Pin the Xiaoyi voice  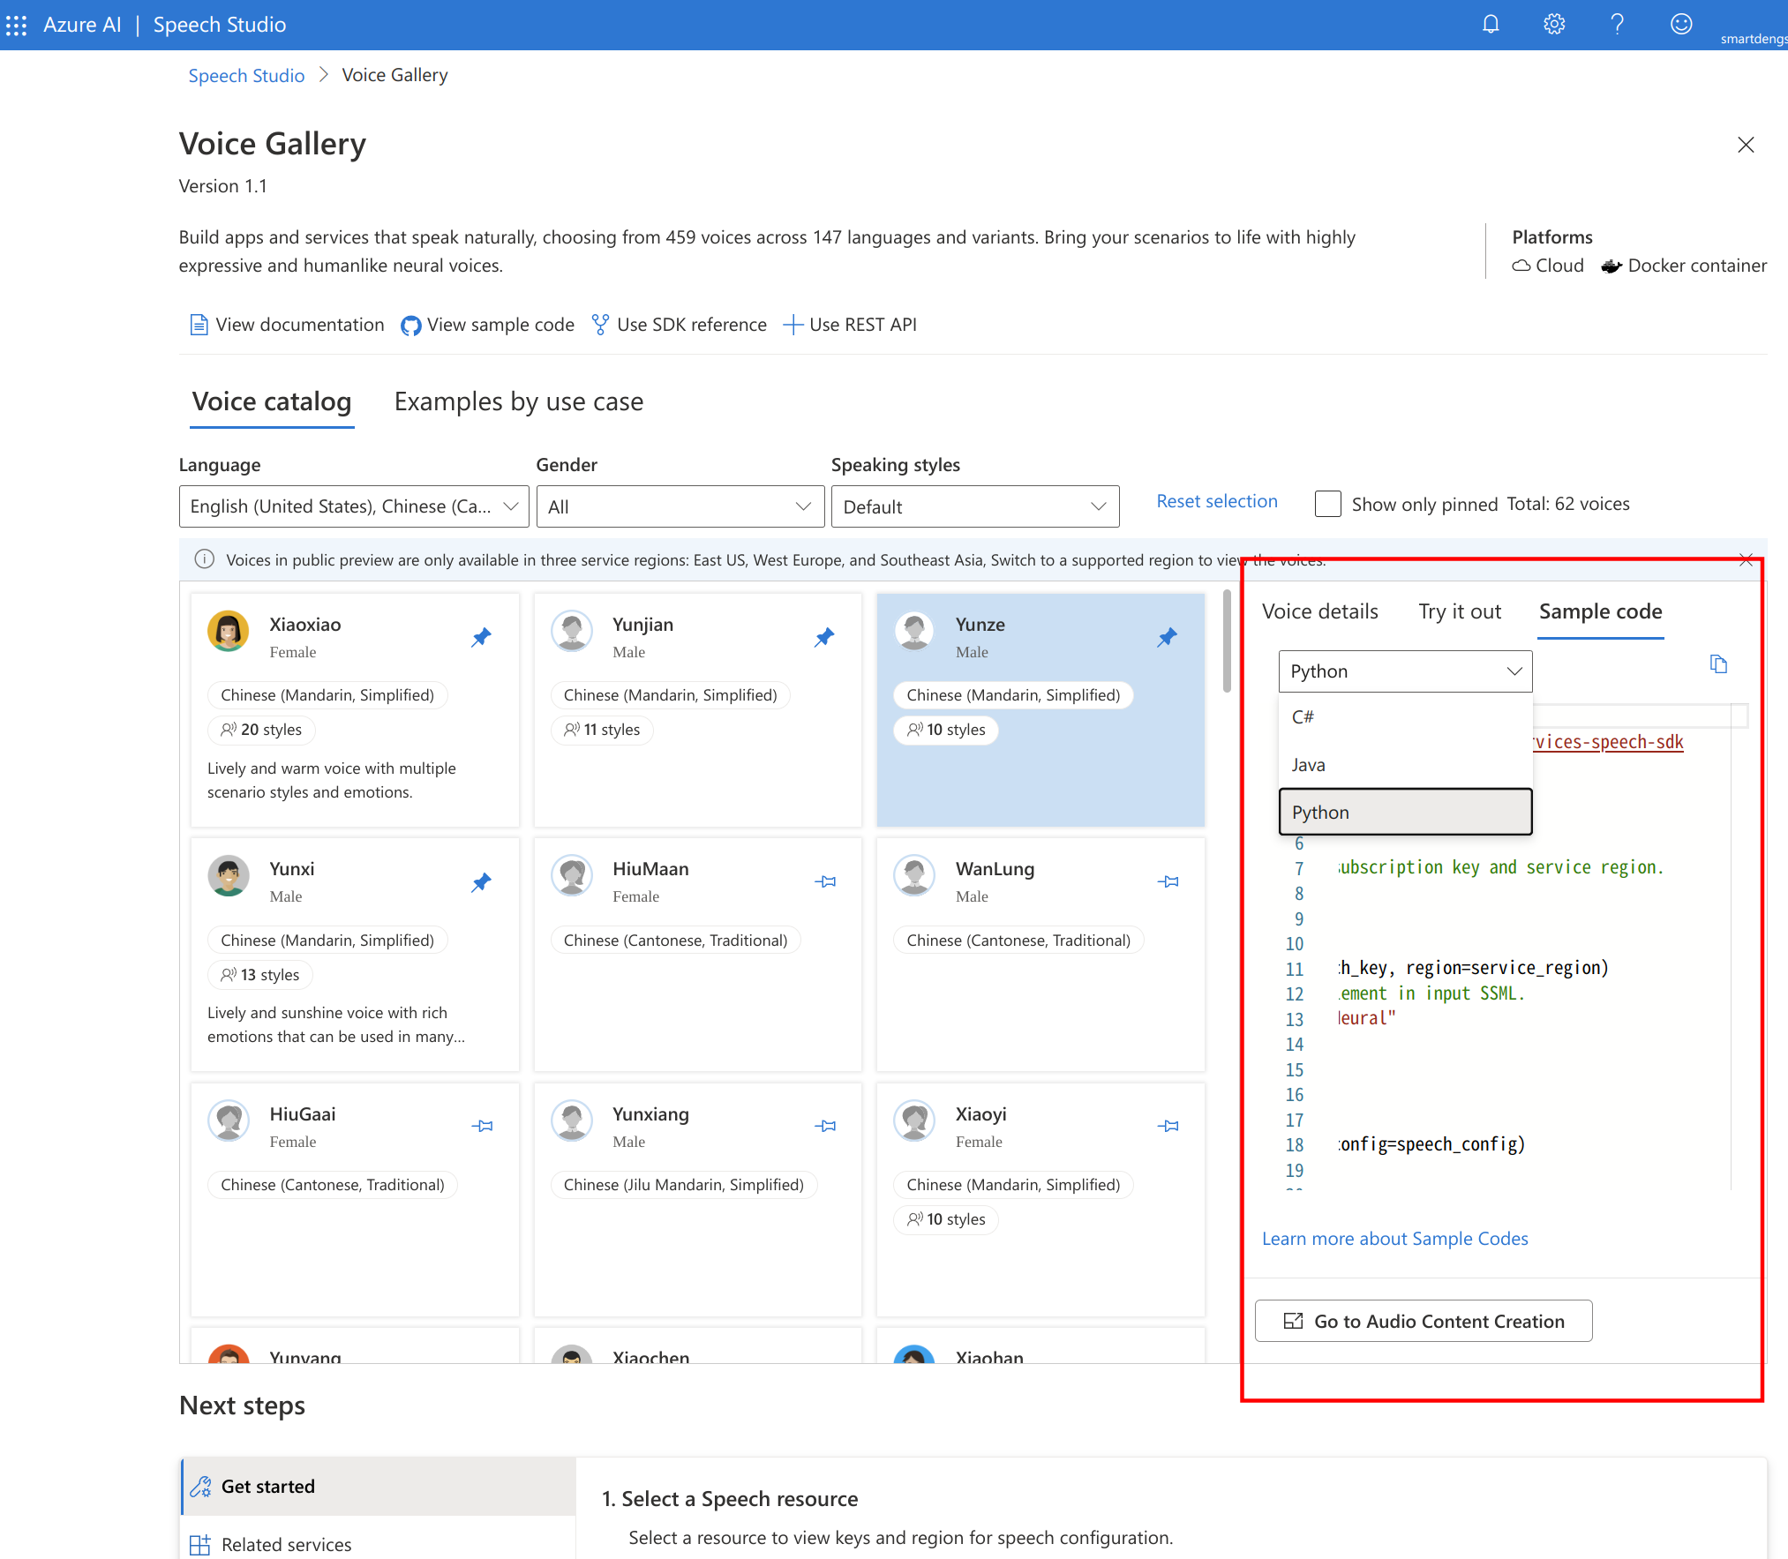point(1168,1126)
